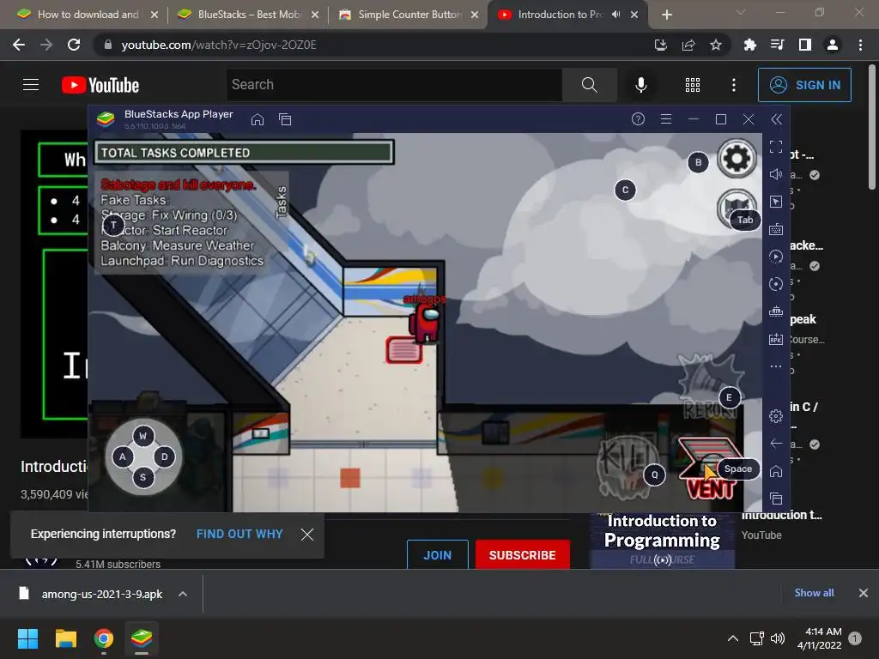879x659 pixels.
Task: Click multi-instance icon in BlueStacks title bar
Action: tap(285, 119)
